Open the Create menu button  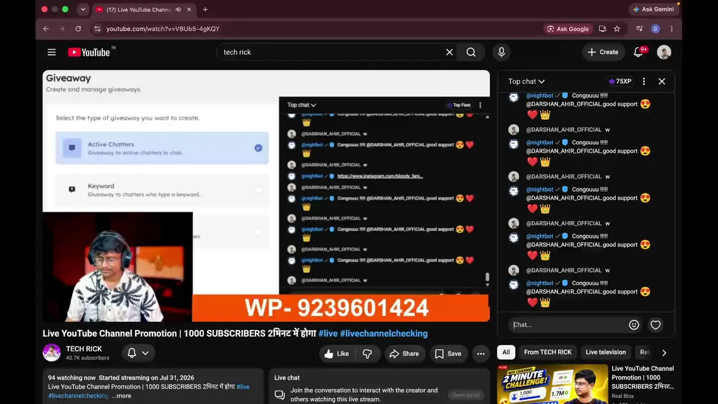tap(603, 52)
